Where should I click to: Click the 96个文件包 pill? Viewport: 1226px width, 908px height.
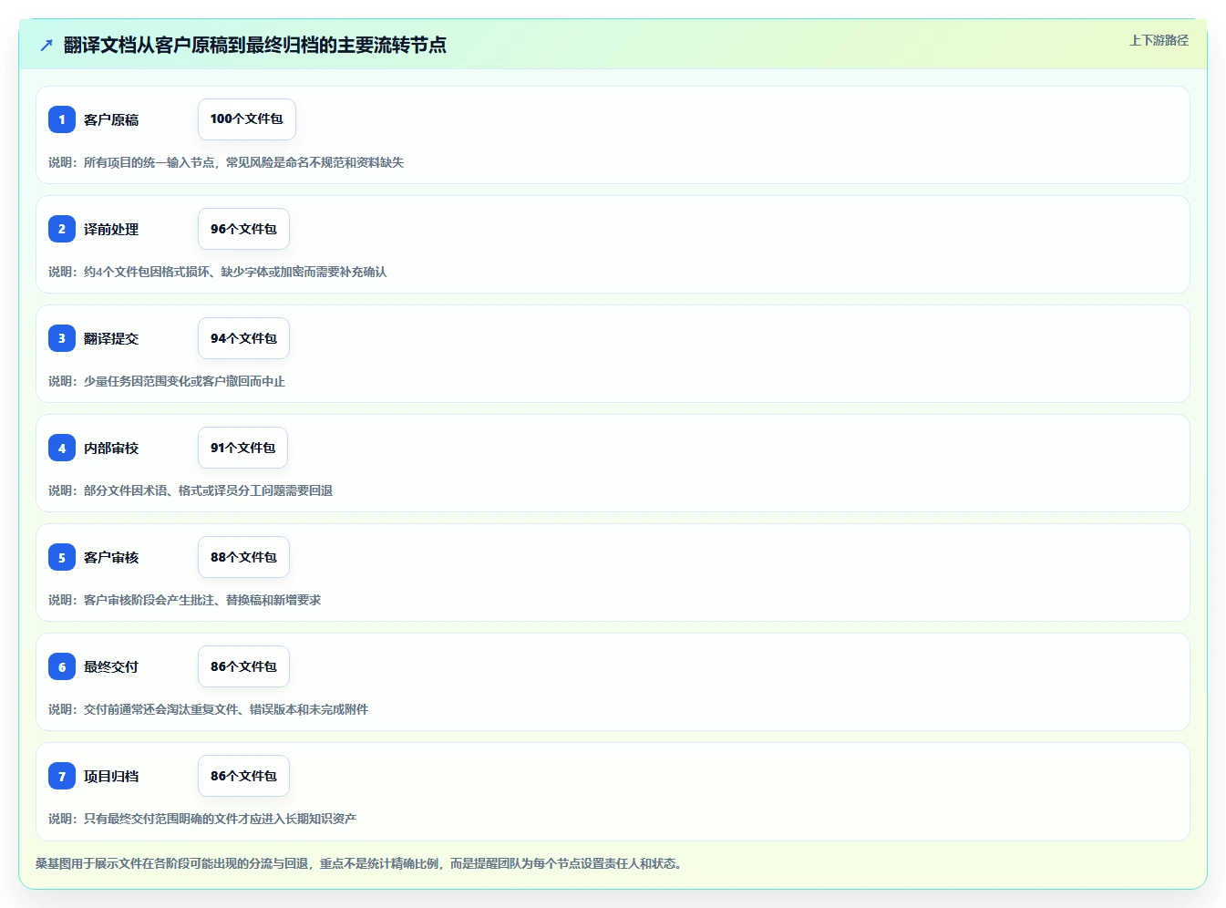click(243, 229)
